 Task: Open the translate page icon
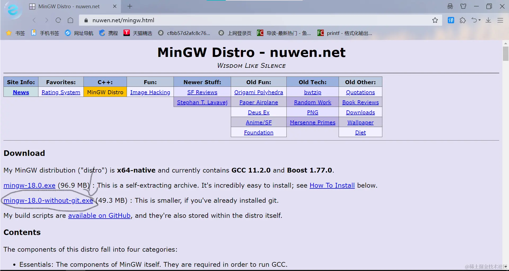pyautogui.click(x=451, y=20)
